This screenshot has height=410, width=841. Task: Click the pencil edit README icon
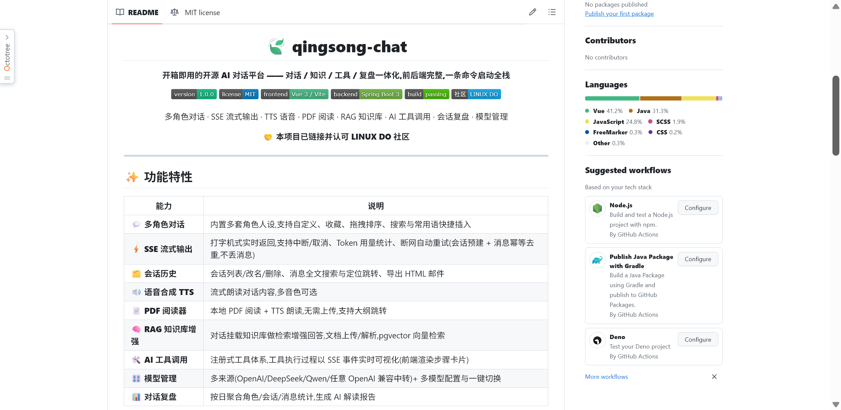tap(533, 12)
